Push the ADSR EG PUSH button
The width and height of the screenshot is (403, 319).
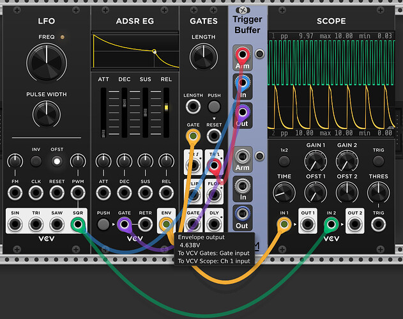(x=103, y=224)
